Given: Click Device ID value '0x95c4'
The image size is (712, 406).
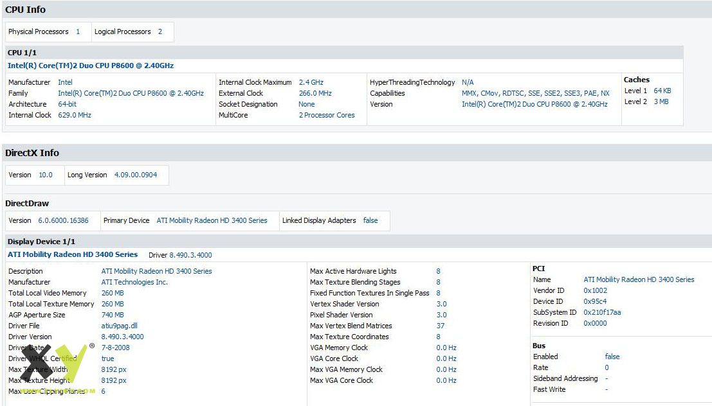Looking at the screenshot, I should click(x=595, y=301).
